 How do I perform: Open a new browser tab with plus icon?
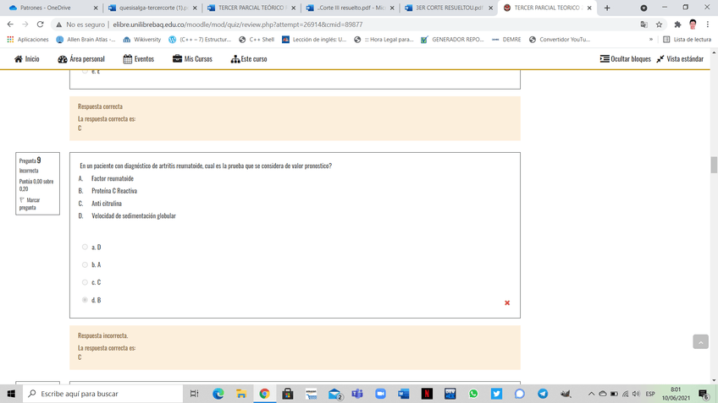click(x=607, y=8)
